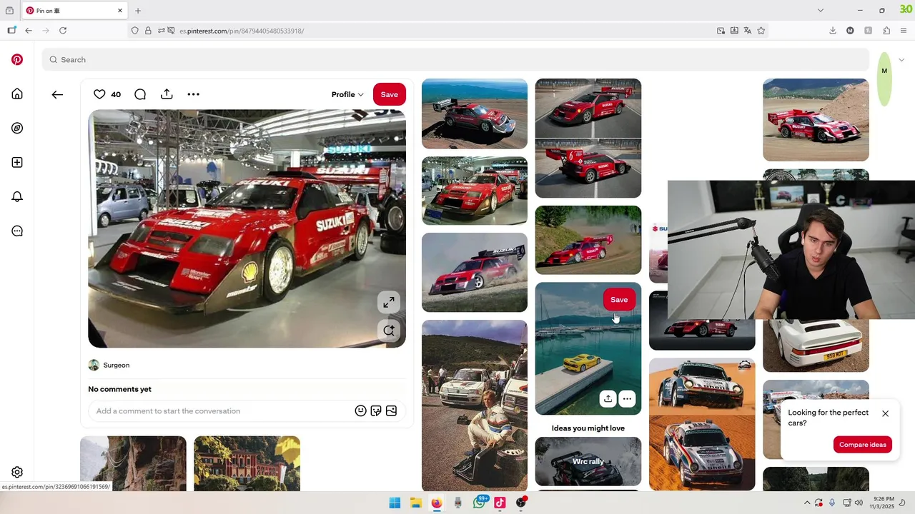Open the Notifications bell
The width and height of the screenshot is (915, 514).
tap(17, 197)
